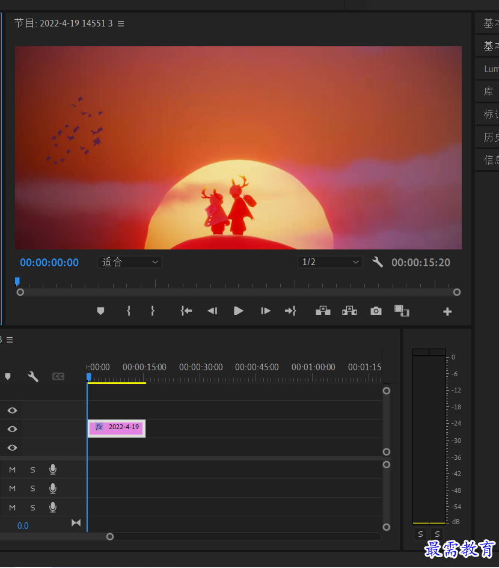Click the program monitor video preview
Image resolution: width=499 pixels, height=568 pixels.
[238, 147]
